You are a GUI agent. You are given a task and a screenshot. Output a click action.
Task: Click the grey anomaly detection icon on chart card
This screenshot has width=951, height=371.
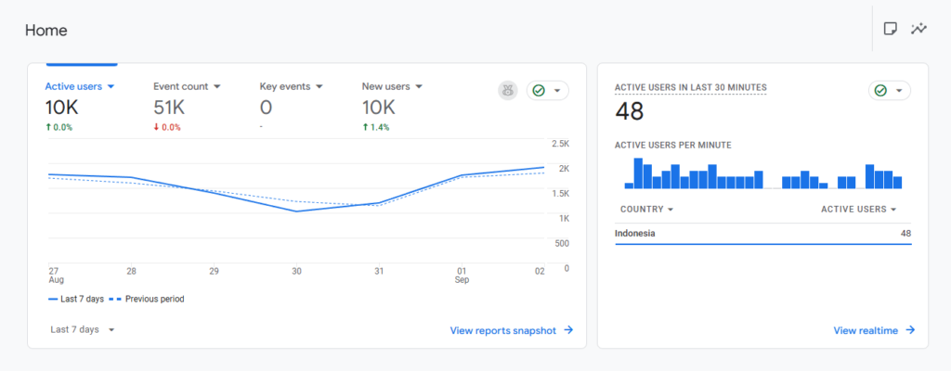coord(507,90)
